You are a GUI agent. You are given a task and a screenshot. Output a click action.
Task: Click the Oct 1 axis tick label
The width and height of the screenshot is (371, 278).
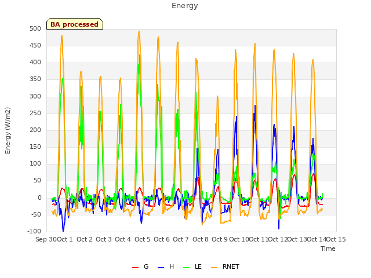[x=65, y=239]
